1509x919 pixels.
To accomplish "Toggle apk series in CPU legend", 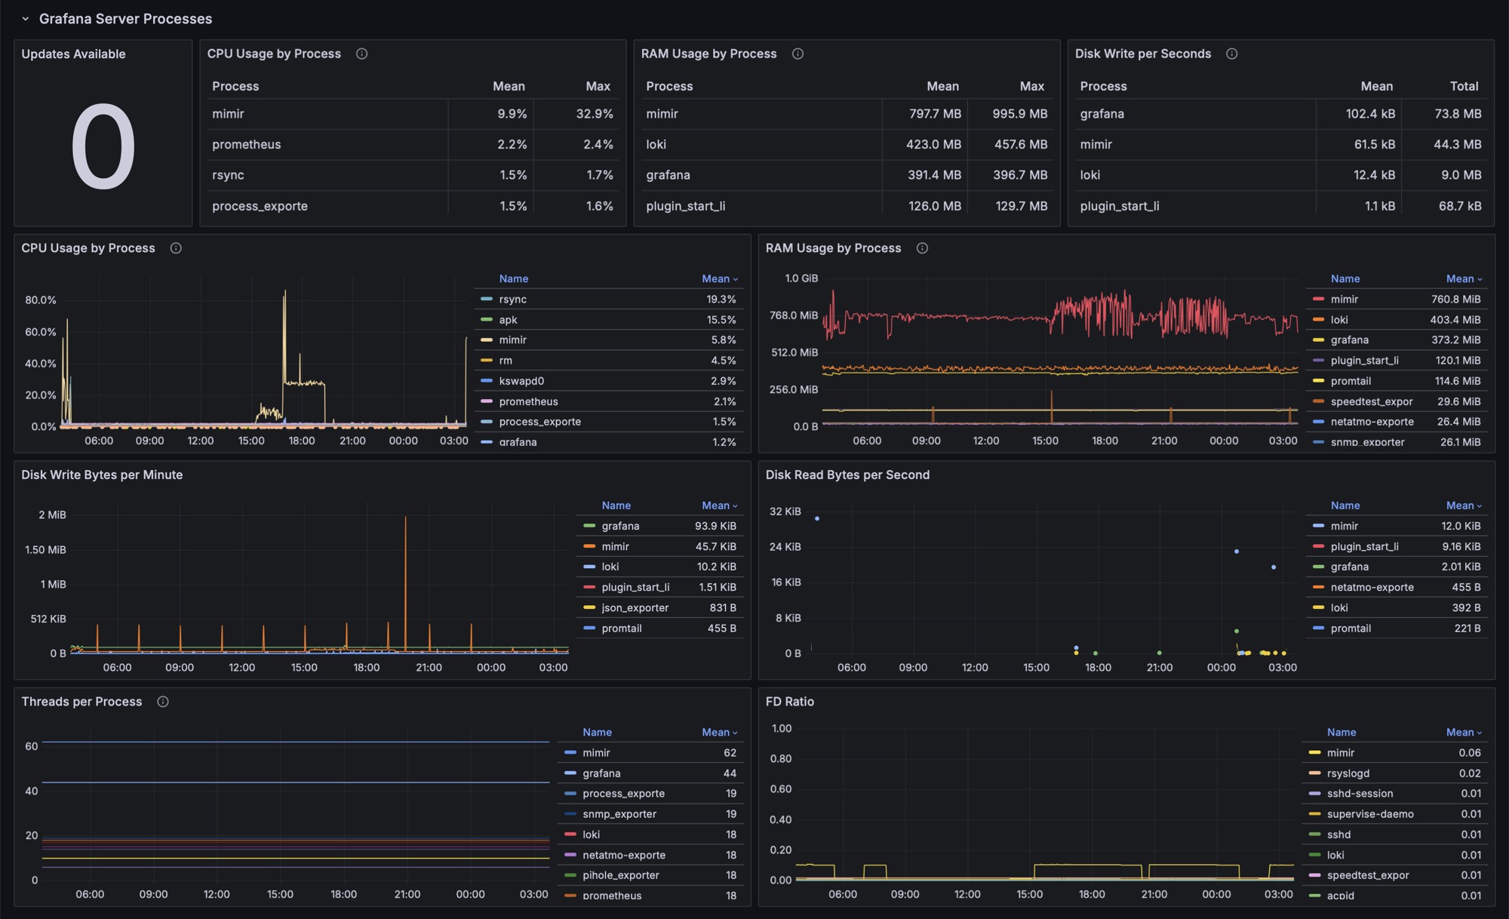I will point(508,320).
